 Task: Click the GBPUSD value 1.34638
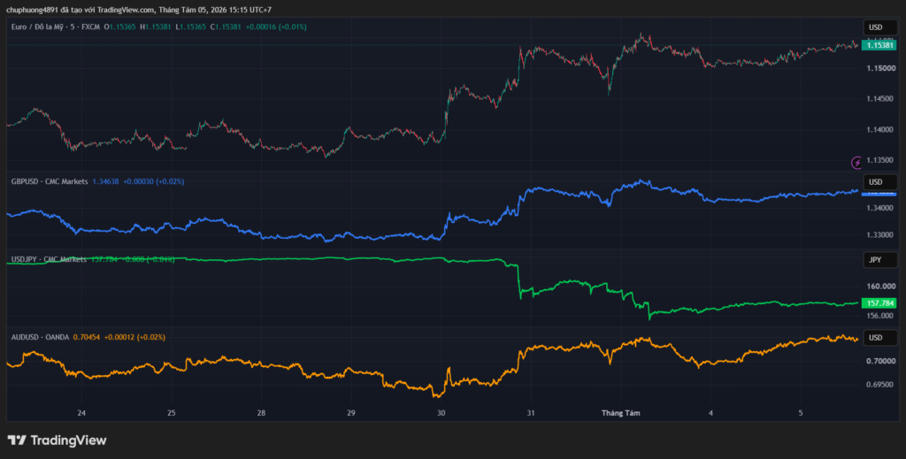(x=106, y=181)
